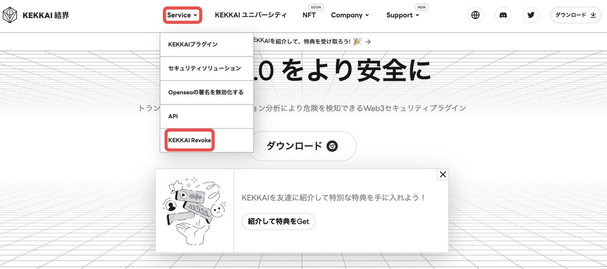Screen dimensions: 607x269
Task: Open the language globe icon
Action: point(475,15)
